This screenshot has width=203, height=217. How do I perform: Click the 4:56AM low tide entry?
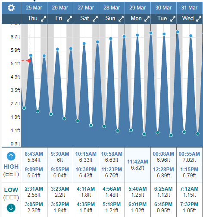(x=112, y=192)
